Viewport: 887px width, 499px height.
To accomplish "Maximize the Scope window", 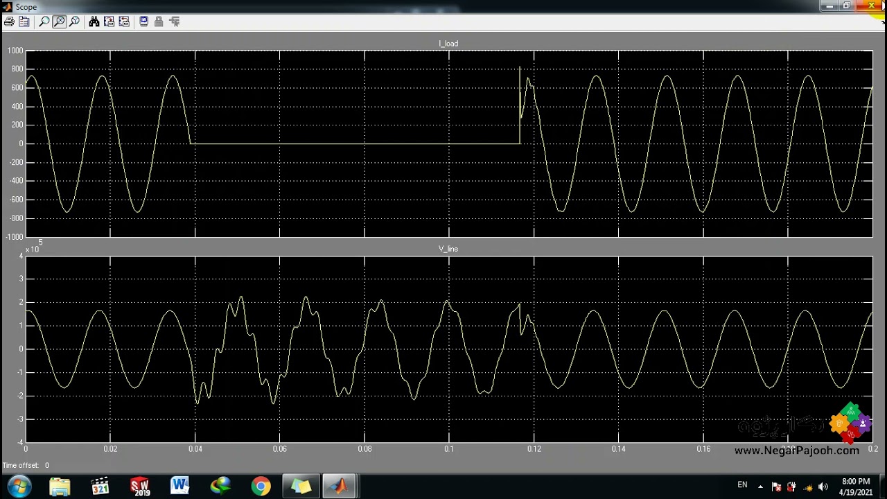I will tap(846, 6).
